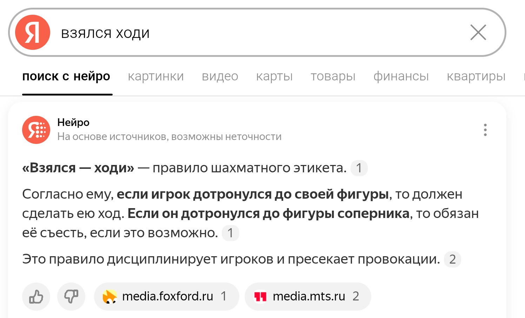Open the Neuro answer three-dot menu

point(485,130)
